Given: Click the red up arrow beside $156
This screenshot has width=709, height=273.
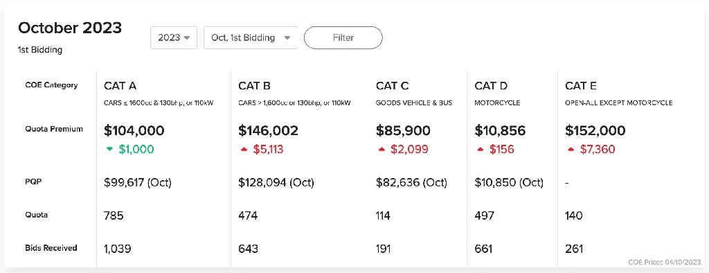Looking at the screenshot, I should pyautogui.click(x=481, y=150).
